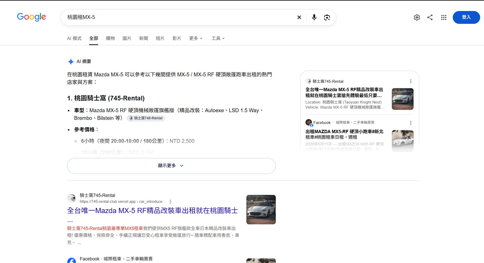
Task: Click the car thumbnail in Facebook side card
Action: click(x=403, y=141)
